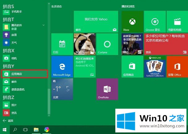Open the phone companion Android iOS tile
Image resolution: width=188 pixels, height=134 pixels.
[x=85, y=67]
